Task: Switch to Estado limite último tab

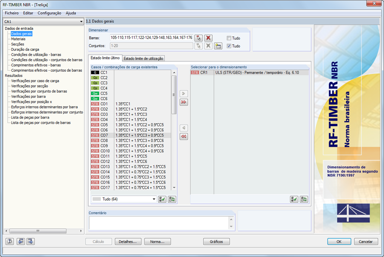Action: (x=105, y=58)
